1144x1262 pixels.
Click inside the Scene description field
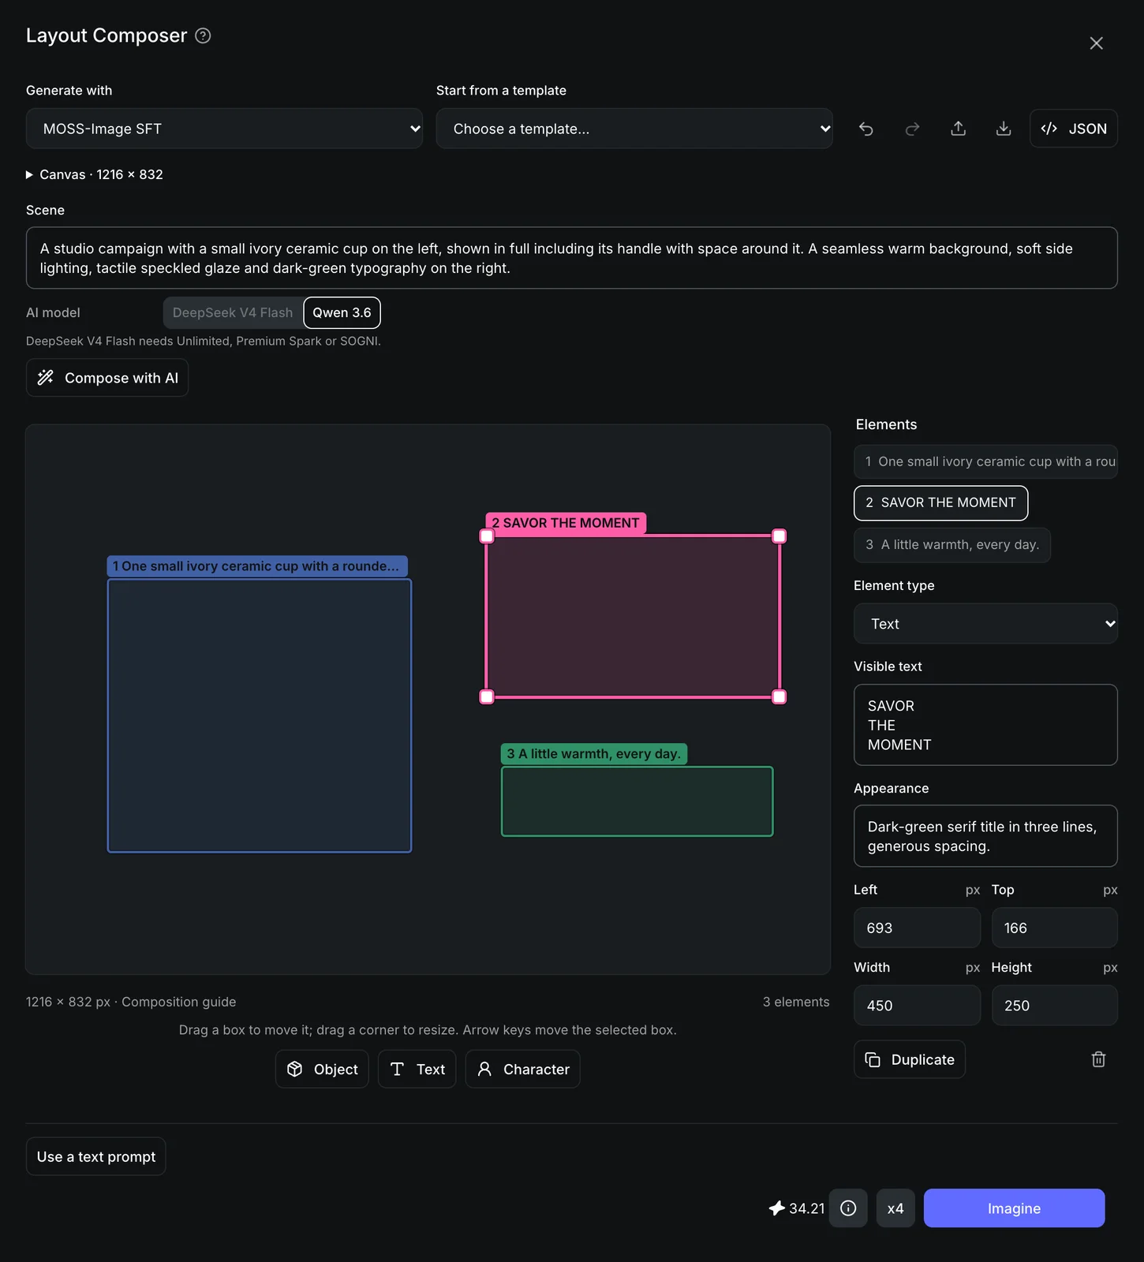pos(571,258)
